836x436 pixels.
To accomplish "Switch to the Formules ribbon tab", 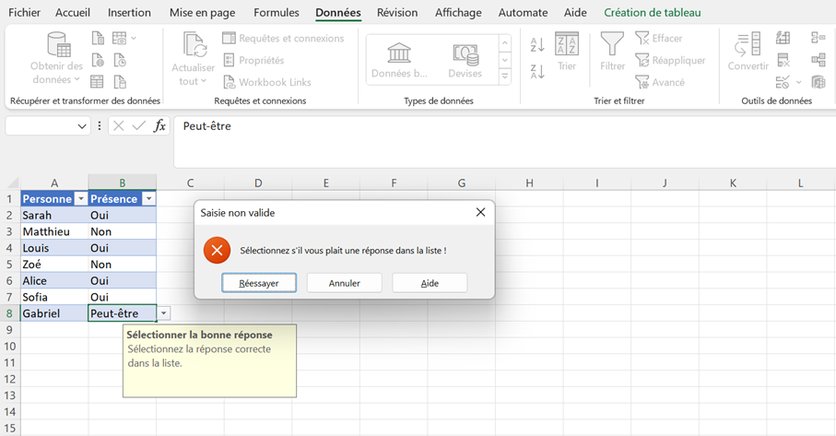I will (277, 12).
